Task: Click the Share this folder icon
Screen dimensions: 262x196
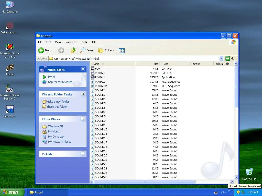Action: point(44,107)
